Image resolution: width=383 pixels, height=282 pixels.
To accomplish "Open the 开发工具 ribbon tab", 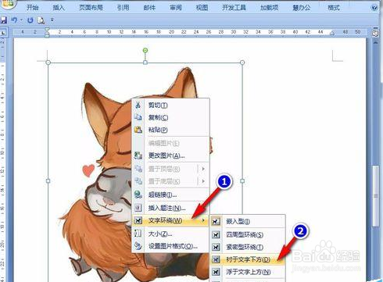I will [234, 8].
